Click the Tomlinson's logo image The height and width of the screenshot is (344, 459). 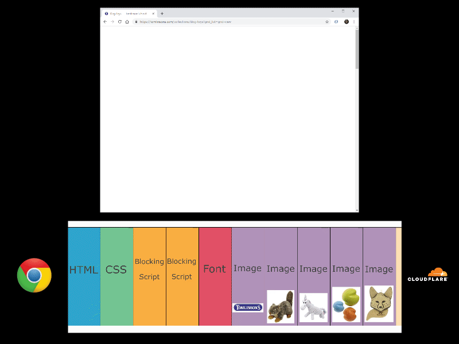(x=248, y=307)
